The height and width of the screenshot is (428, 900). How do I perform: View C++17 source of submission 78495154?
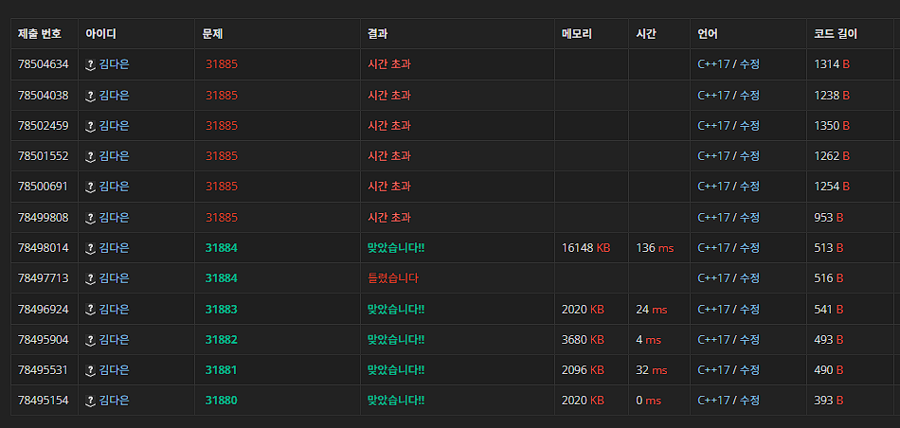pos(713,401)
